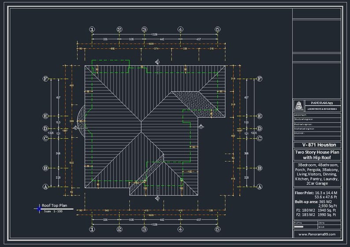The image size is (350, 247).
Task: Select the Floor Print dimensions text
Action: [316, 195]
